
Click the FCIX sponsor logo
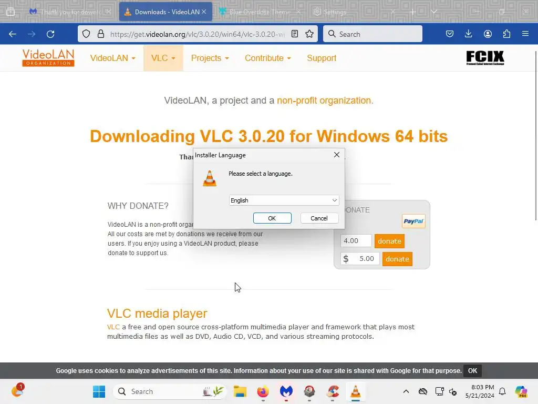click(x=485, y=58)
